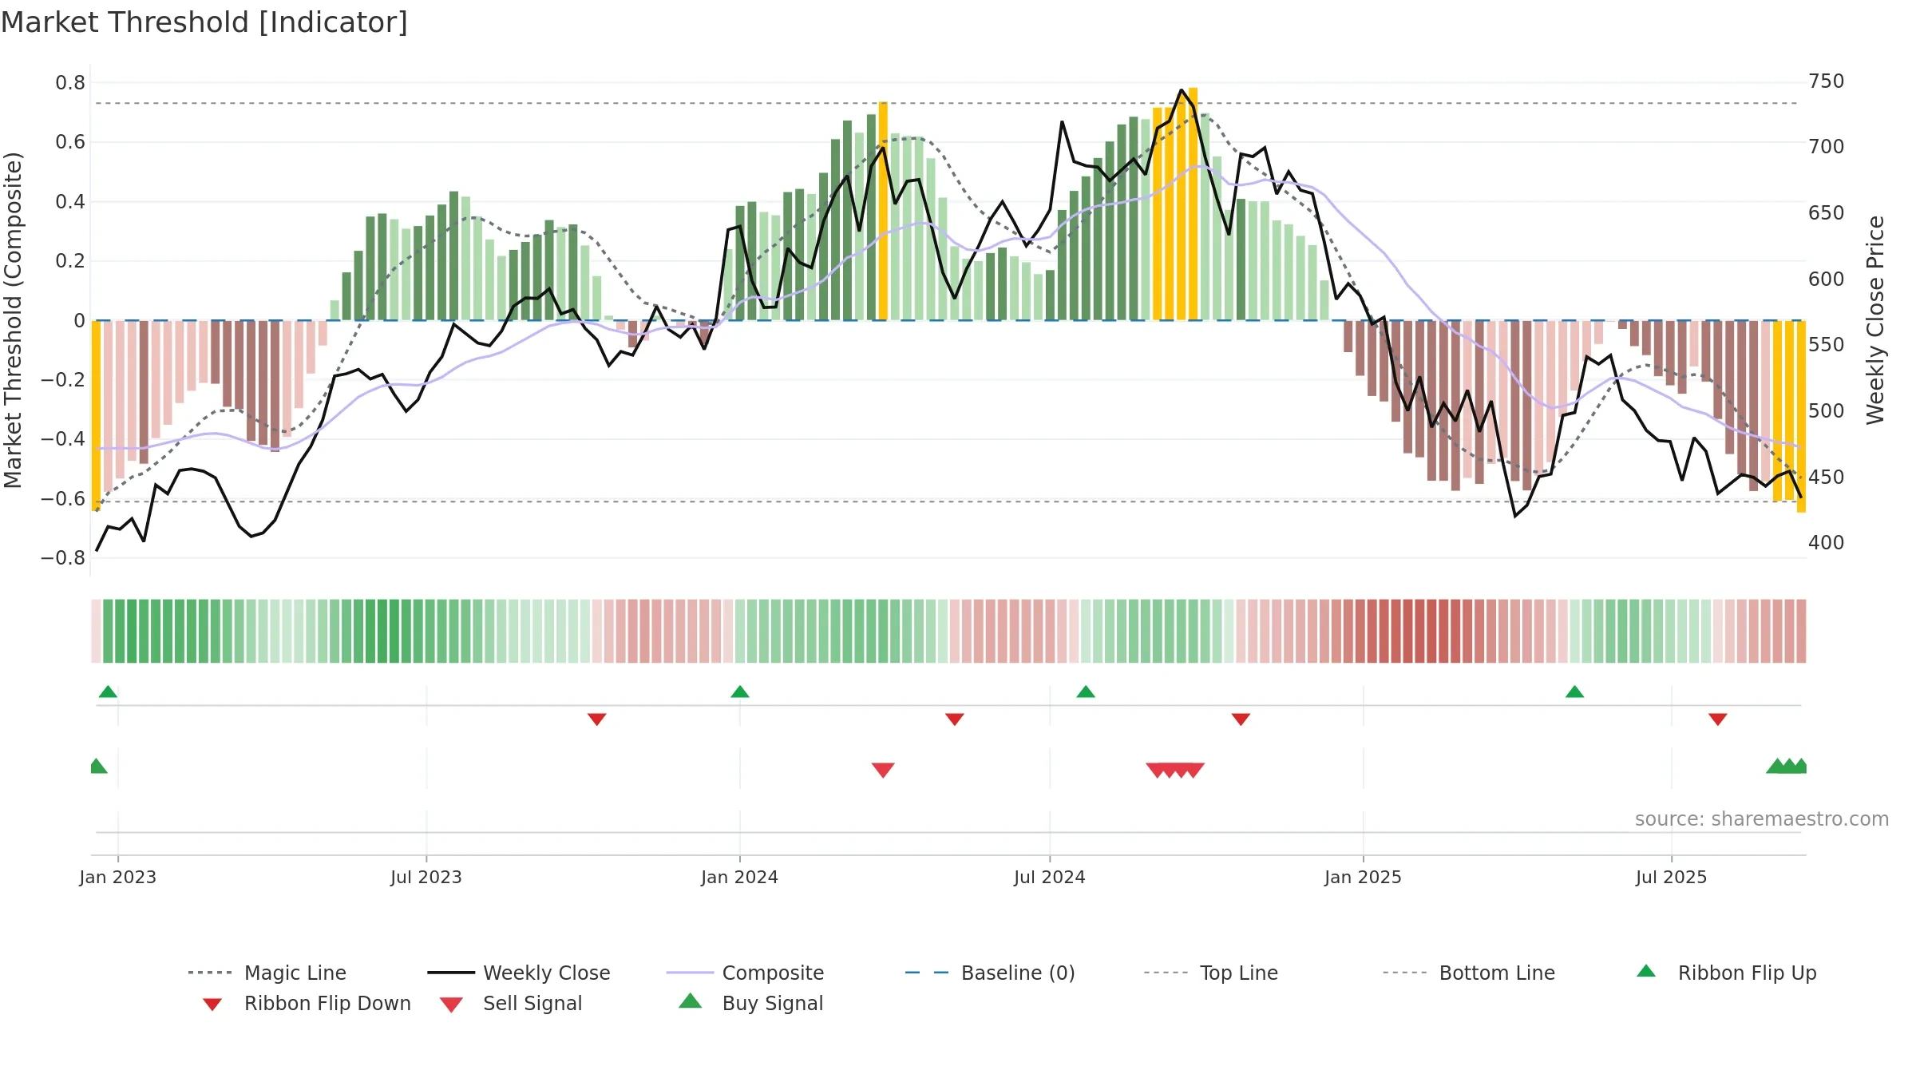The height and width of the screenshot is (1078, 1916).
Task: Click the source: sharemaestro.com text
Action: (1762, 819)
